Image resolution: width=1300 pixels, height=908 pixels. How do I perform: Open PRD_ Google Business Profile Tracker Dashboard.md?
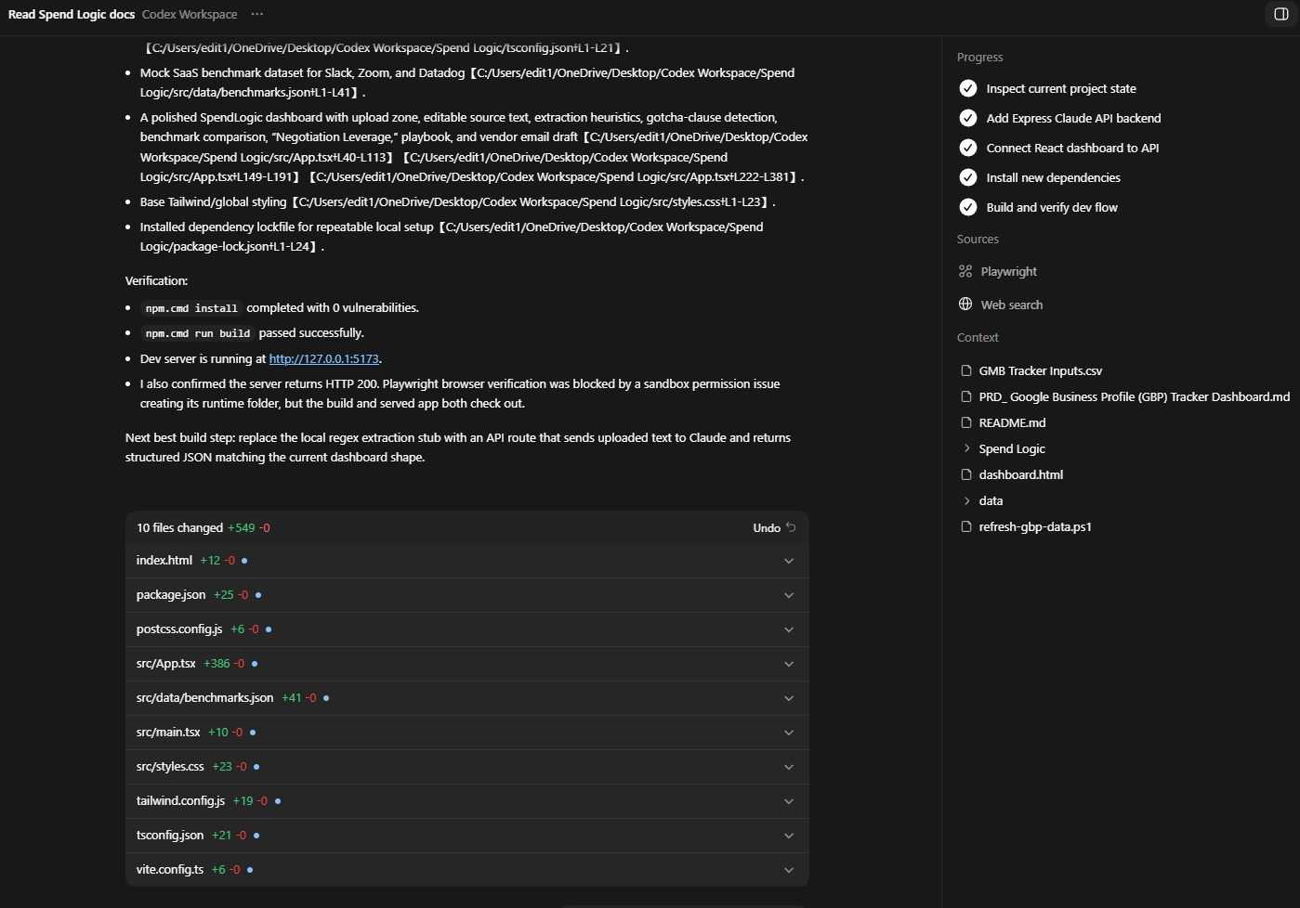[1134, 396]
